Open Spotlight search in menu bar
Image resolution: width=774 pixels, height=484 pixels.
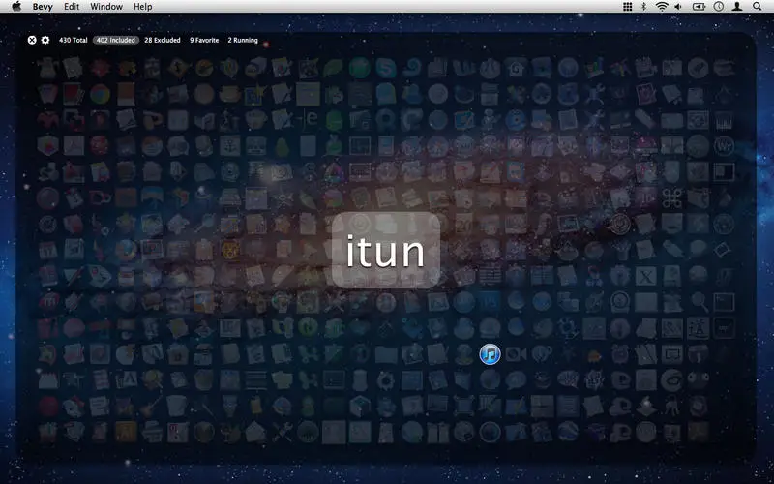(757, 7)
